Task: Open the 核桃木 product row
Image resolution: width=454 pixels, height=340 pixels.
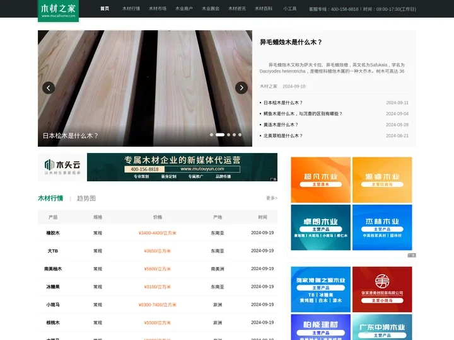Action: (x=158, y=322)
